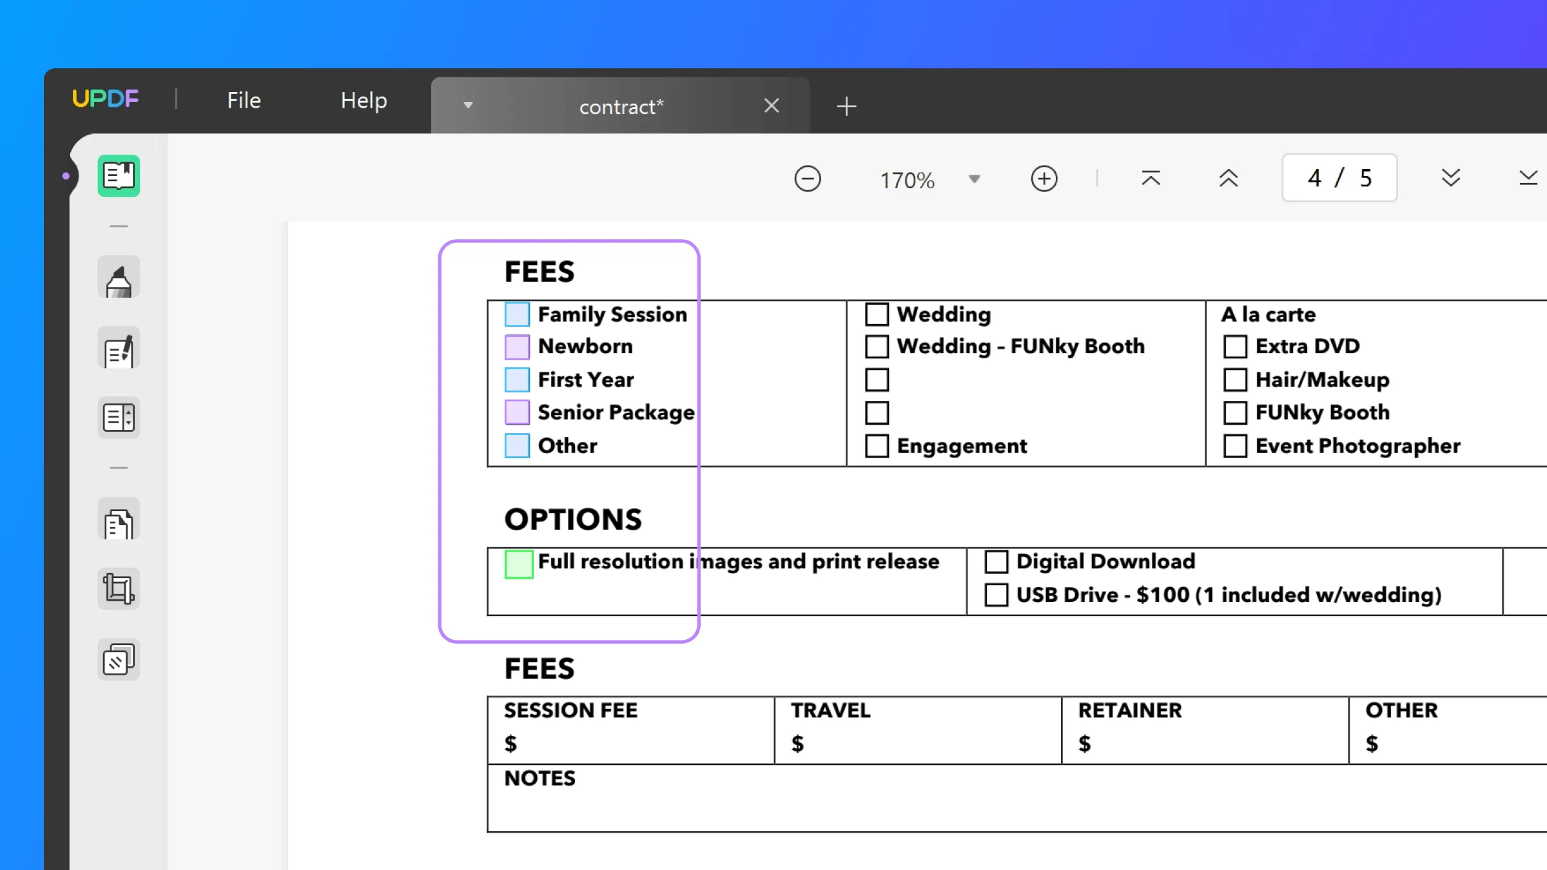
Task: Click zoom out minus button
Action: 808,179
